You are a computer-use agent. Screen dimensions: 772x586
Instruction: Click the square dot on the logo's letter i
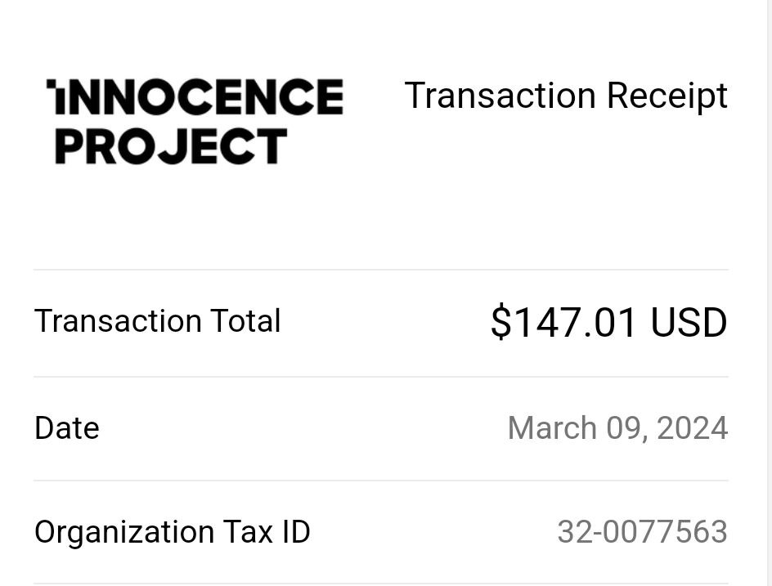pyautogui.click(x=50, y=83)
